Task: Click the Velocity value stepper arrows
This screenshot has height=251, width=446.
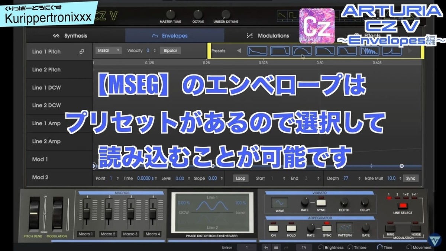Action: click(154, 51)
